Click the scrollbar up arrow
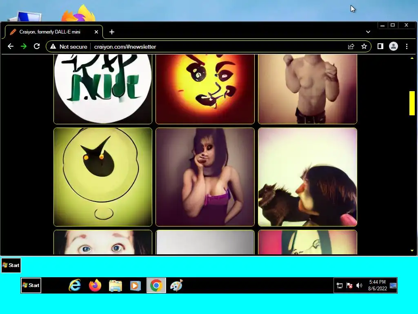Screen dimensions: 418x314 (x=412, y=58)
